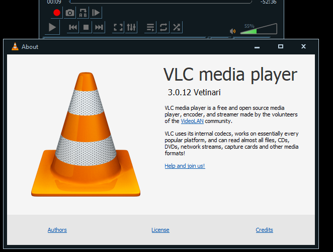The width and height of the screenshot is (333, 252).
Task: Maximize the About window
Action: pyautogui.click(x=281, y=46)
